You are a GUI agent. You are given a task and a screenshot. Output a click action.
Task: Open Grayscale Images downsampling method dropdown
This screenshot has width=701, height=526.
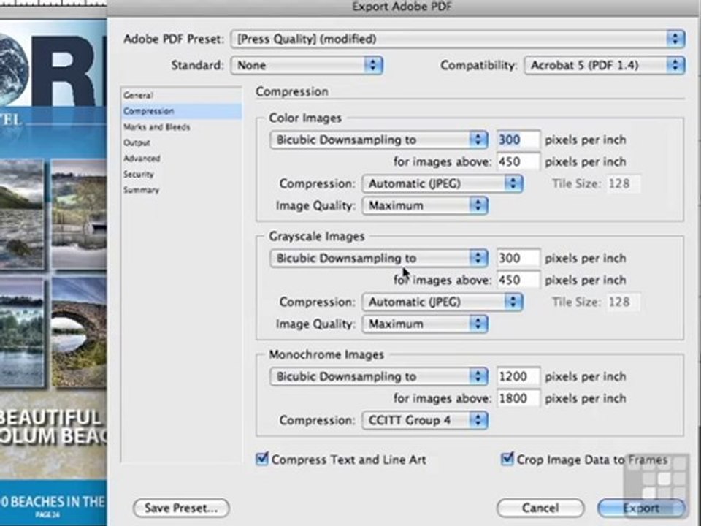click(x=379, y=258)
